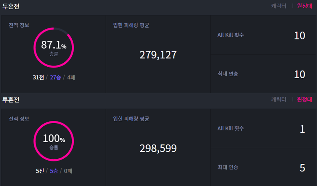
Task: Click the 5전 total matches text
Action: point(40,171)
